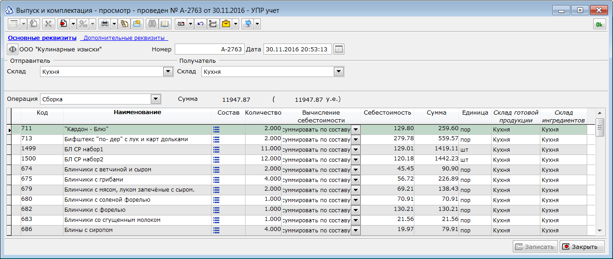The height and width of the screenshot is (259, 613).
Task: Click the Ф organization button
Action: click(12, 49)
